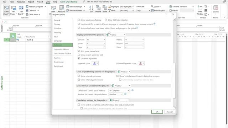Click the Arrange All windows icon
This screenshot has width=228, height=128.
coord(206,10)
